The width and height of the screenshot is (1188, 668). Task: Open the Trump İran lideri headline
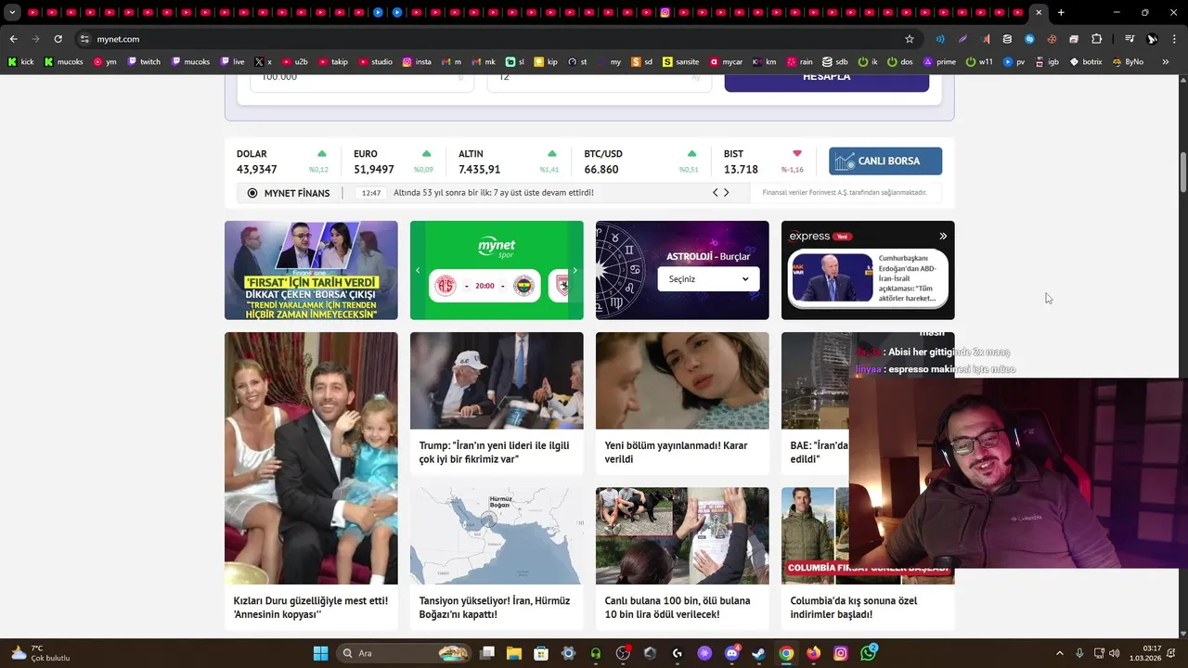[x=494, y=452]
